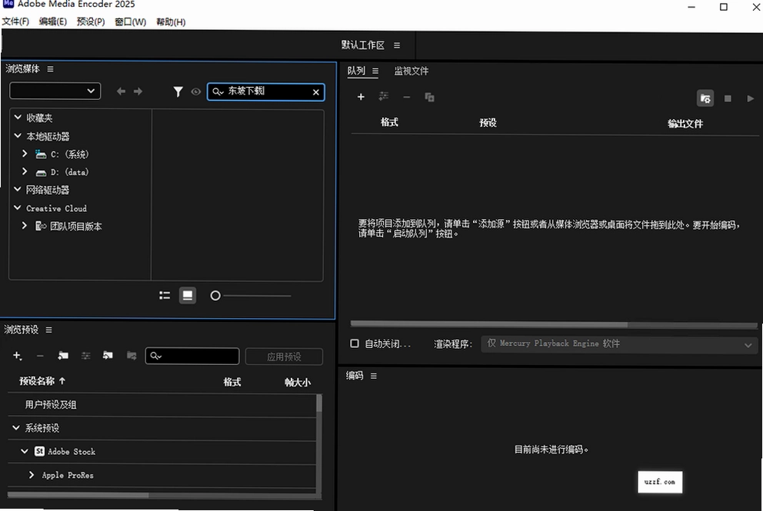Click the add source plus icon in queue
The height and width of the screenshot is (511, 763).
[361, 97]
